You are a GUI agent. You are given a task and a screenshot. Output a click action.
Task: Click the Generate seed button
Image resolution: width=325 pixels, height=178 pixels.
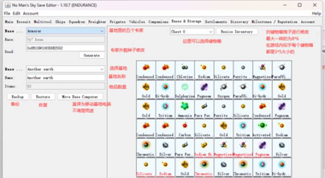pos(92,55)
